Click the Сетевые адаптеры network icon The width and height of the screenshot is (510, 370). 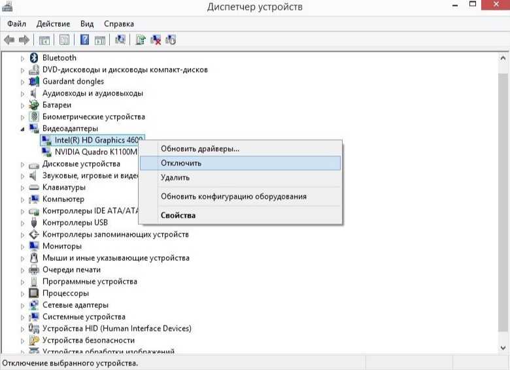[34, 305]
